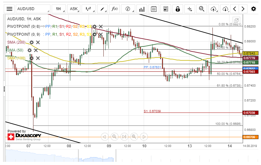Click the 0.67843 yellow price tag
This screenshot has width=261, height=165.
click(251, 53)
